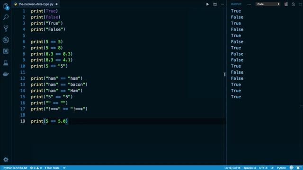Screen dimensions: 303x170
Task: Click the unsaved dot on the file tab
Action: 57,4
